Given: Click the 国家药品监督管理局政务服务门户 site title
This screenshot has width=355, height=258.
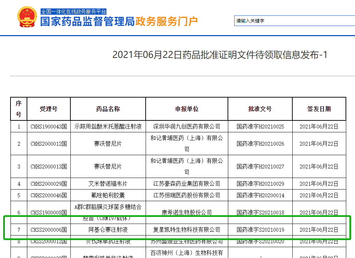Looking at the screenshot, I should [x=119, y=21].
